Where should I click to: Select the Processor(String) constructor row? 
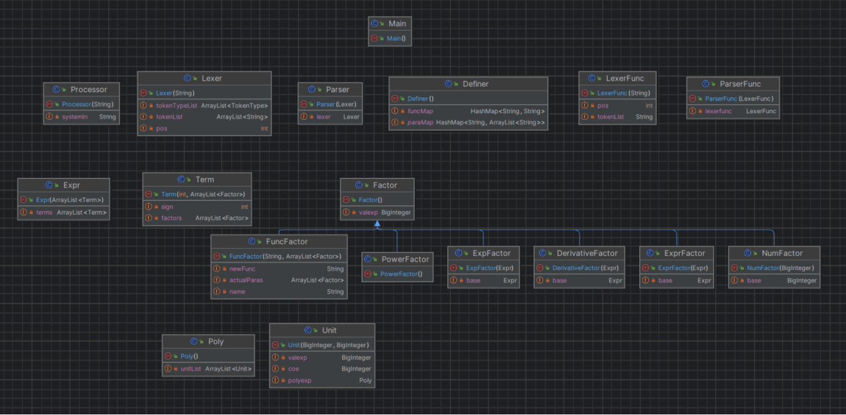[x=81, y=105]
